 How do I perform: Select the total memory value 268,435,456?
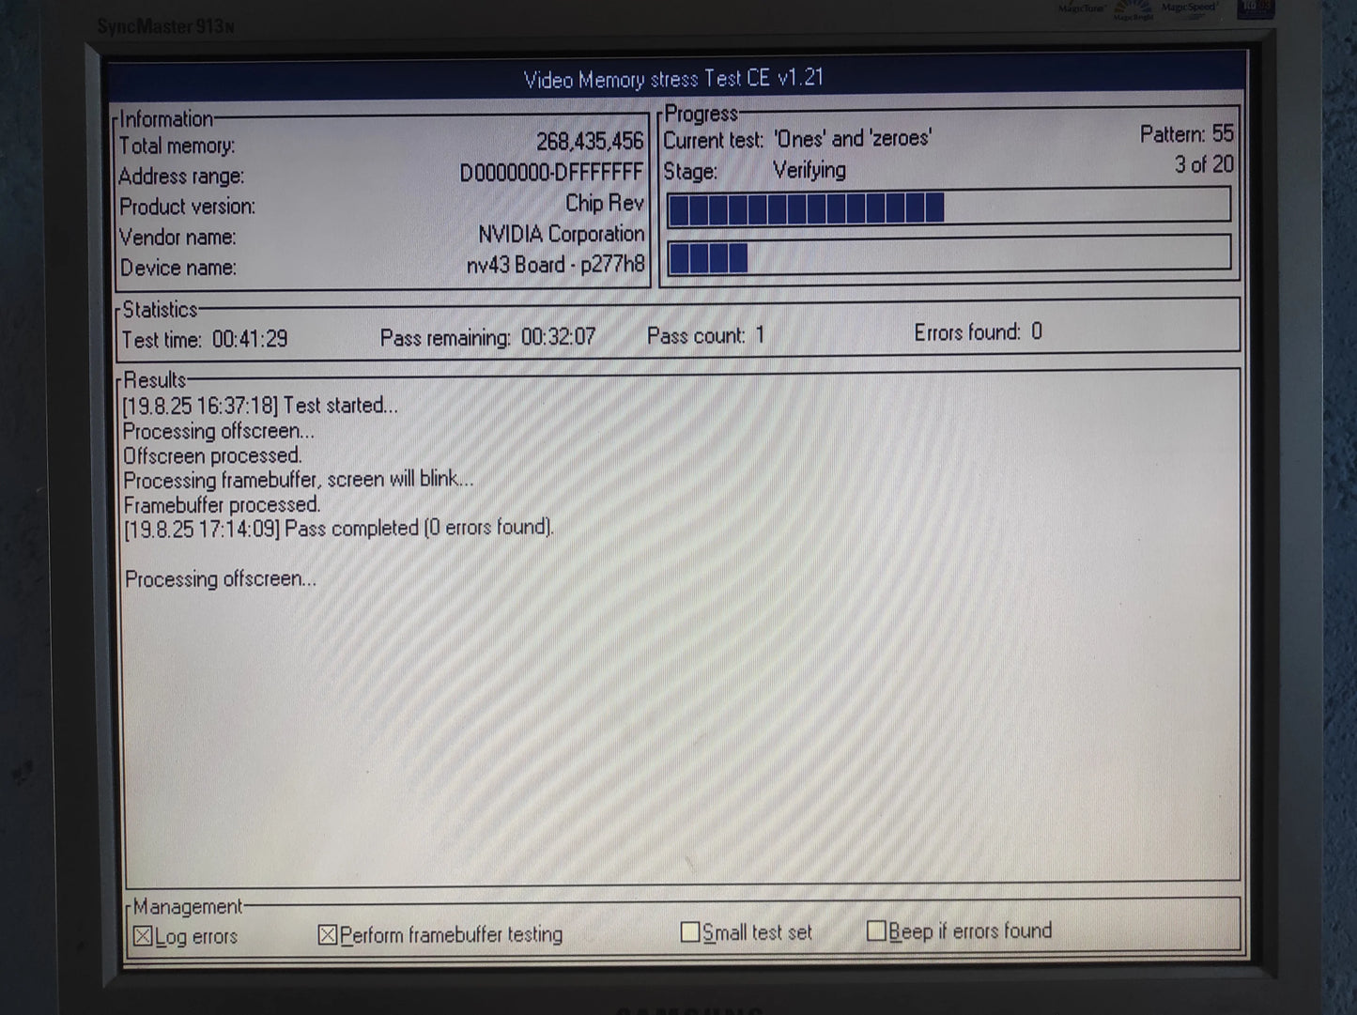(590, 142)
